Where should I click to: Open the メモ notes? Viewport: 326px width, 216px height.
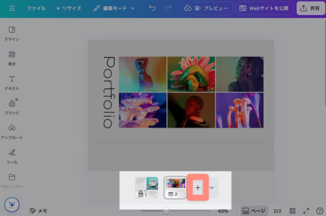click(39, 211)
